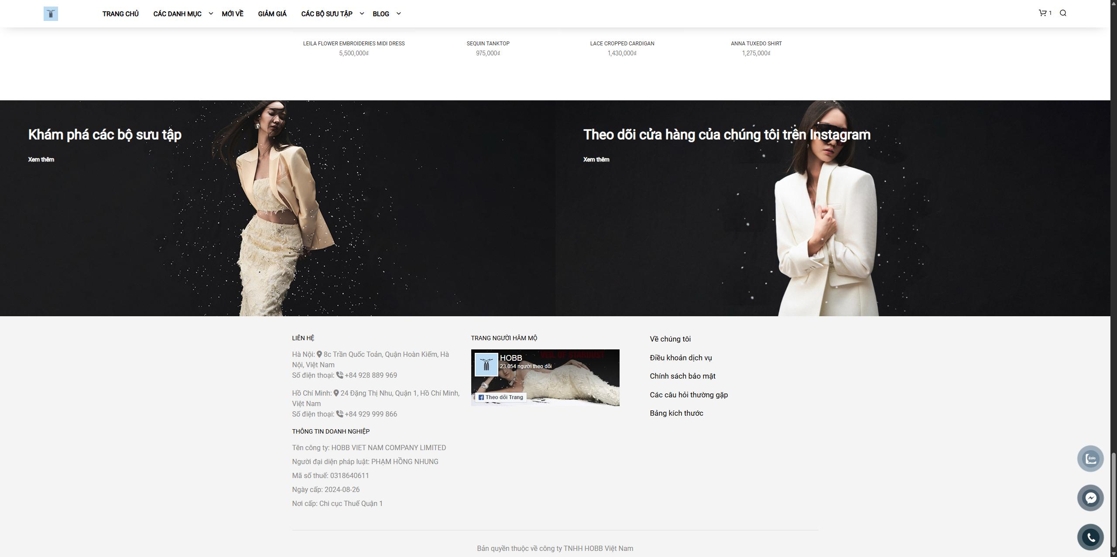Click the phone icon beside +84 928 889 969
This screenshot has height=557, width=1117.
pos(339,375)
